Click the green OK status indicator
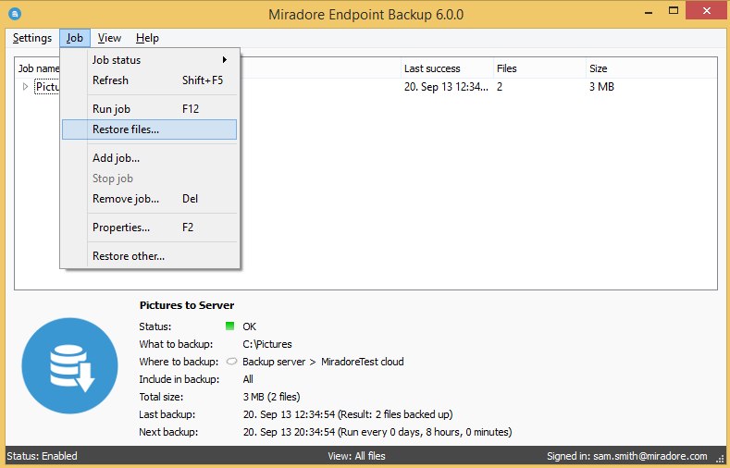Image resolution: width=730 pixels, height=468 pixels. [229, 326]
